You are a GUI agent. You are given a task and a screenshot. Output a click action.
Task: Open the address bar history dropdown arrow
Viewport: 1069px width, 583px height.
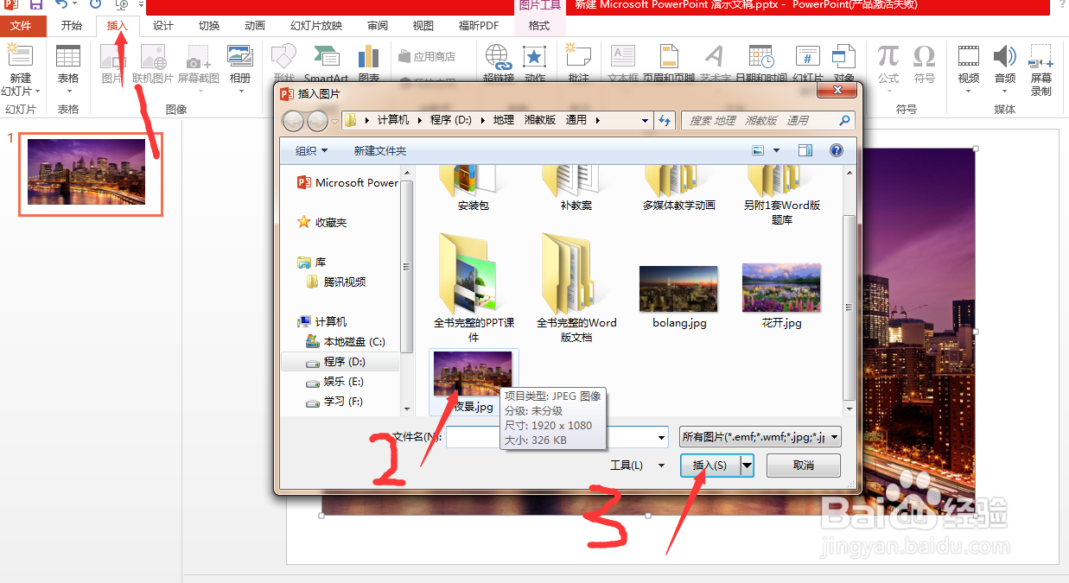coord(646,120)
